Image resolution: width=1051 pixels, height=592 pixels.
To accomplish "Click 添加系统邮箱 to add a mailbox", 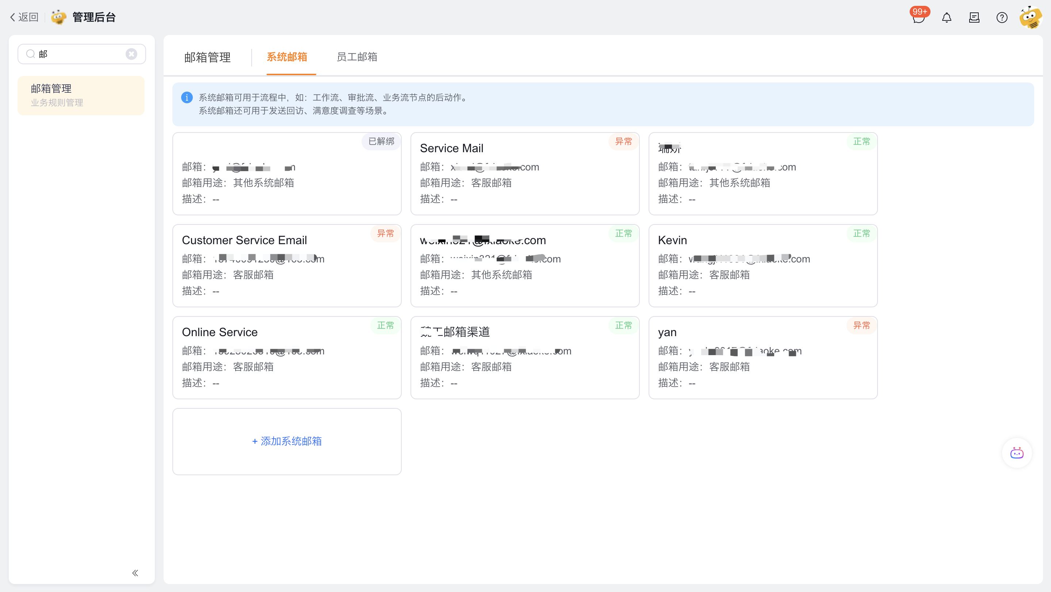I will point(287,441).
